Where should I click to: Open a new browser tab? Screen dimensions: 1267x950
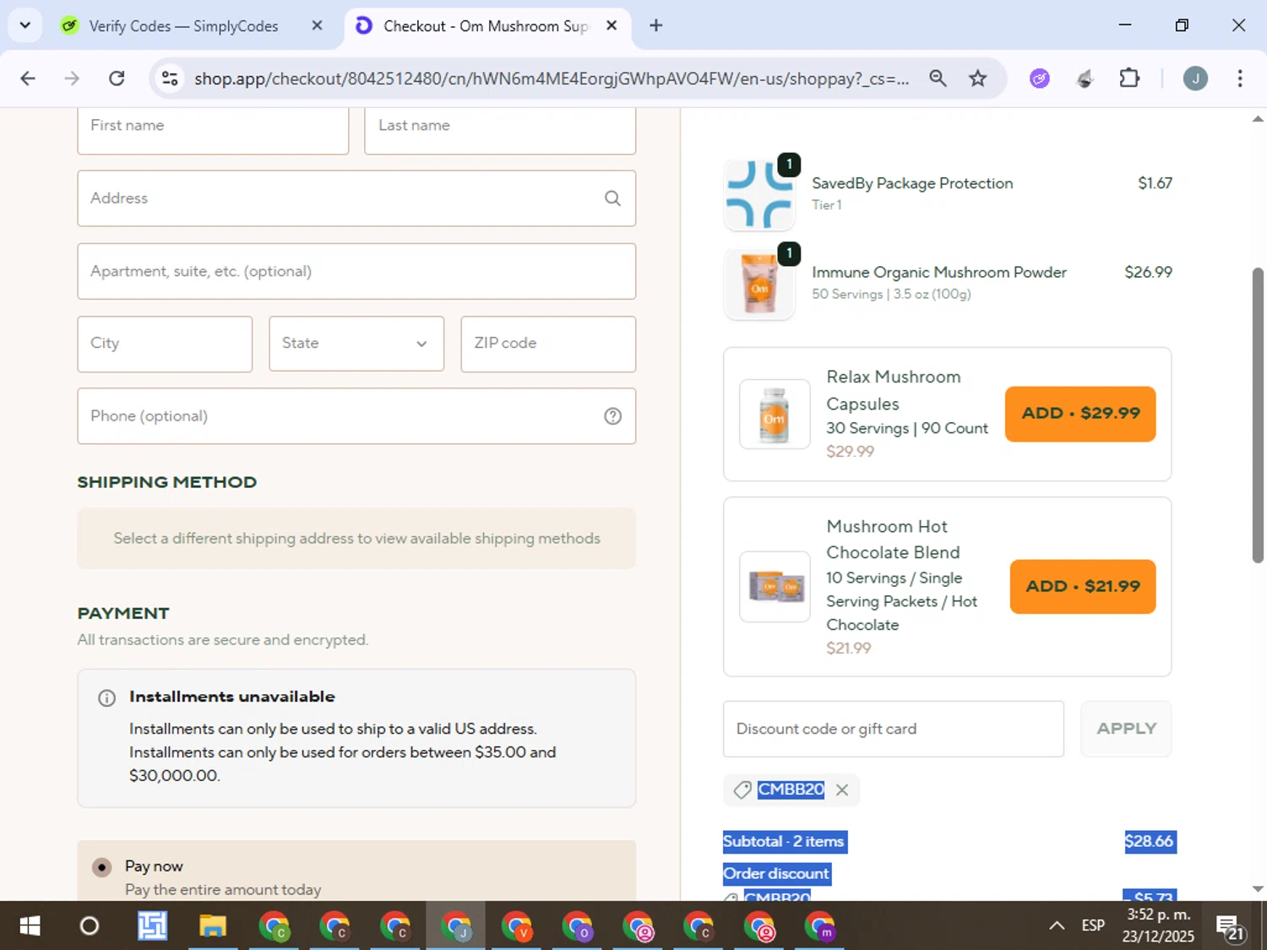click(655, 25)
